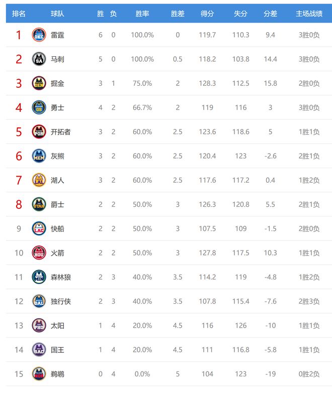The image size is (332, 402).
Task: Click the Clippers LAC team logo
Action: coord(39,228)
